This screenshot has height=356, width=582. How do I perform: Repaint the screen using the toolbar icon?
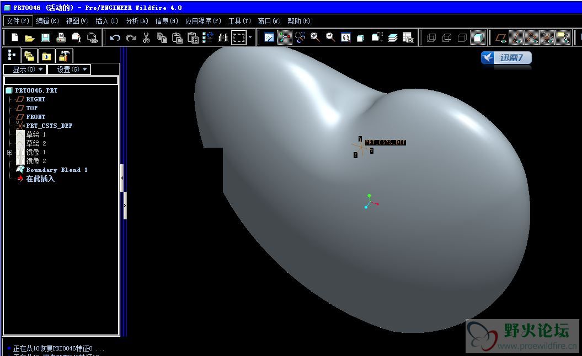pyautogui.click(x=269, y=37)
